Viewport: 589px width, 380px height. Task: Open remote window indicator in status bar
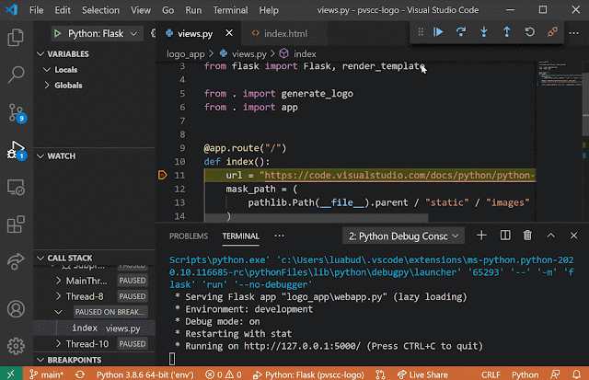[x=11, y=374]
